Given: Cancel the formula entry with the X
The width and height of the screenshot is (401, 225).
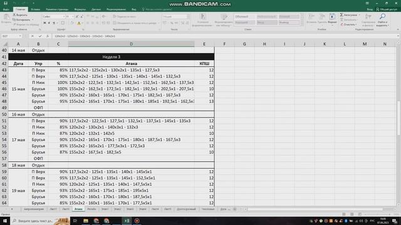Looking at the screenshot, I should point(33,36).
